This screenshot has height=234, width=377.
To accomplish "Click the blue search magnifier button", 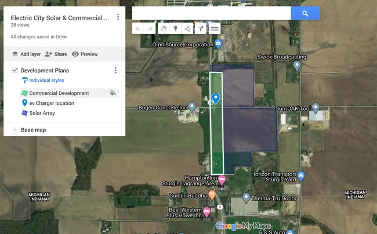I will tap(304, 13).
